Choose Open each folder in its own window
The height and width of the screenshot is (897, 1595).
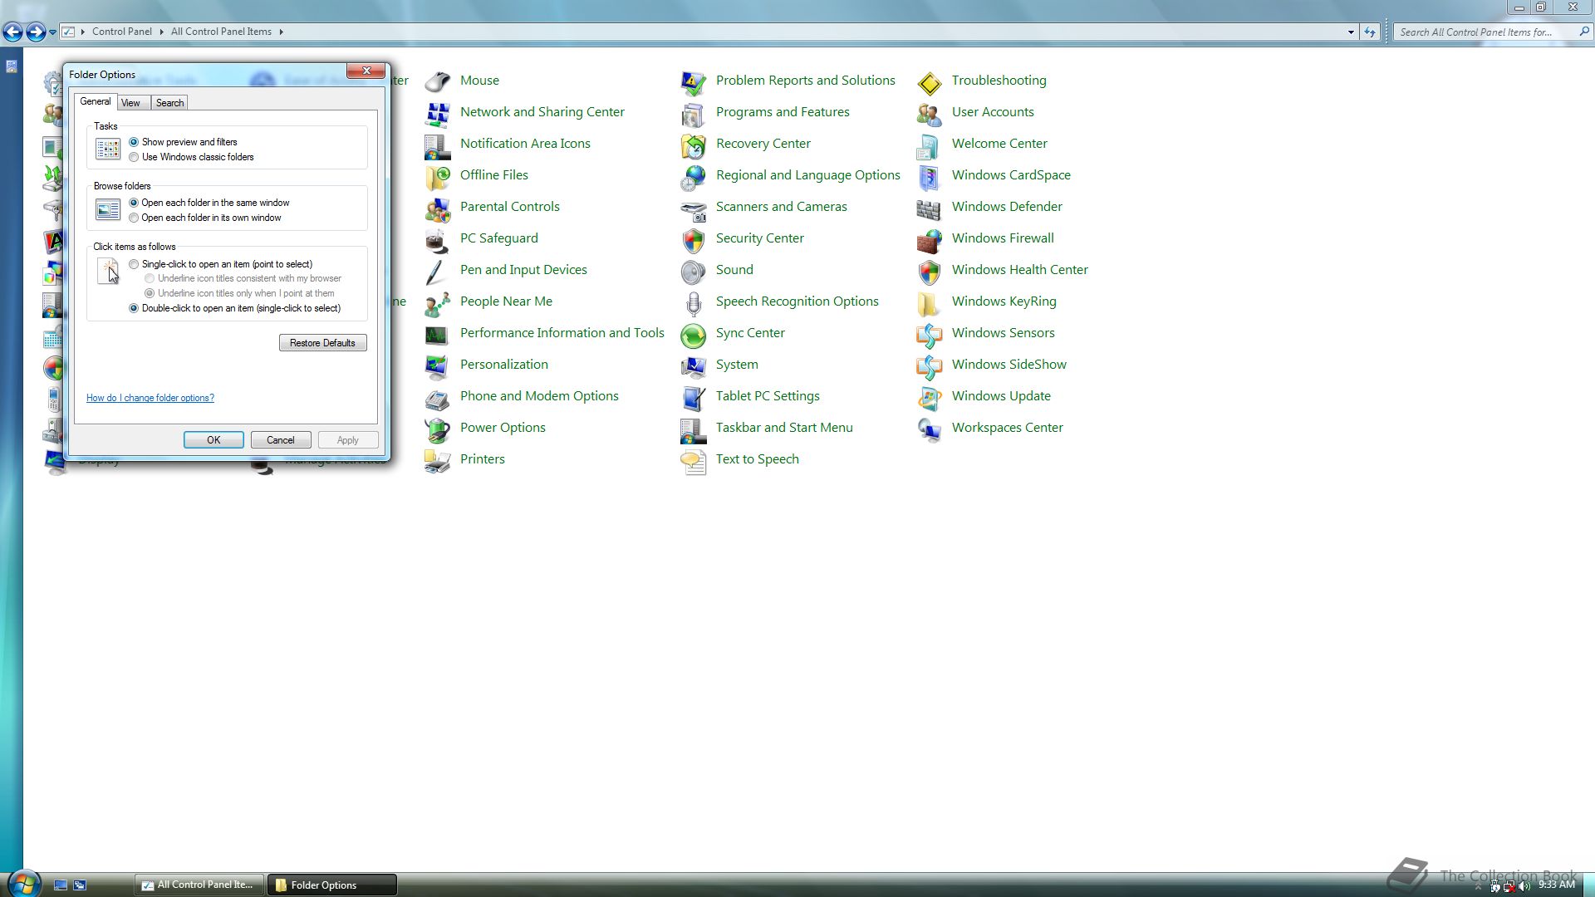[x=134, y=218]
